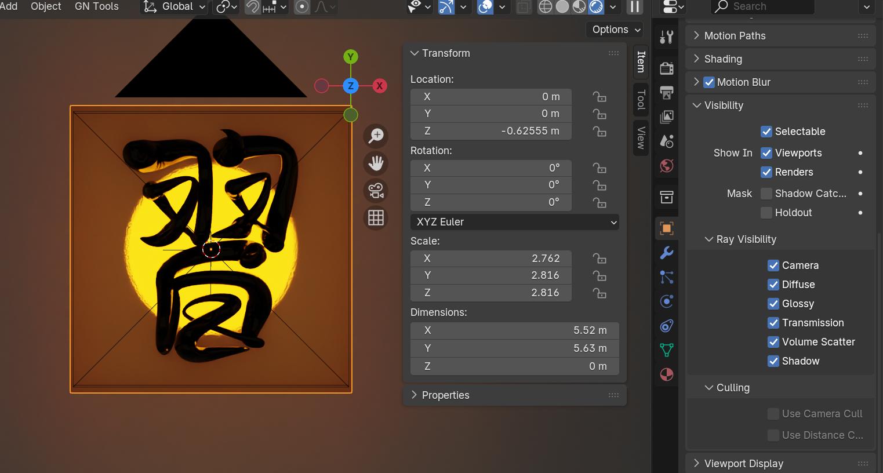
Task: Click the viewport zoom magnifier icon
Action: click(x=376, y=136)
